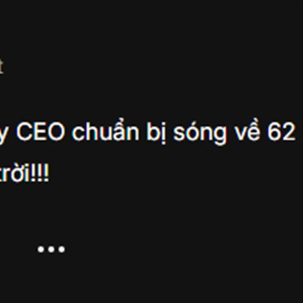The image size is (303, 303).
Task: Click the digit "2" in "62"
Action: 289,132
